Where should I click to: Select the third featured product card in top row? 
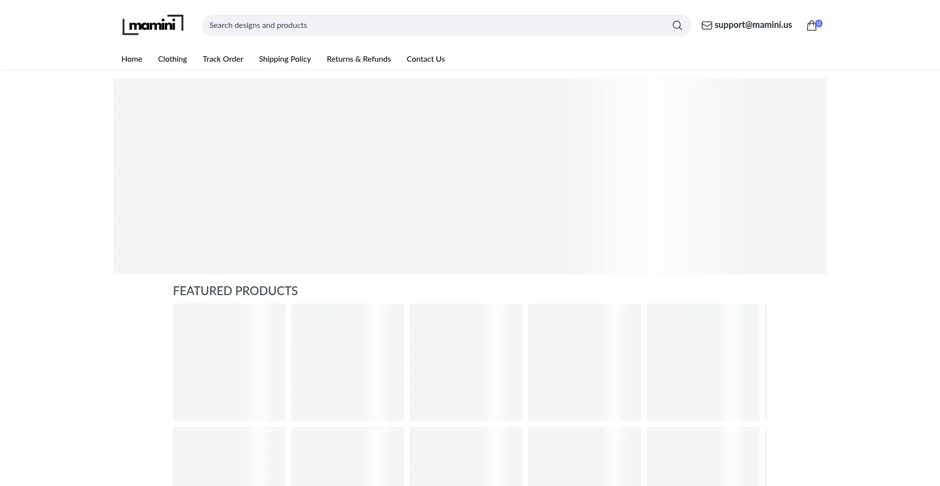pos(466,362)
